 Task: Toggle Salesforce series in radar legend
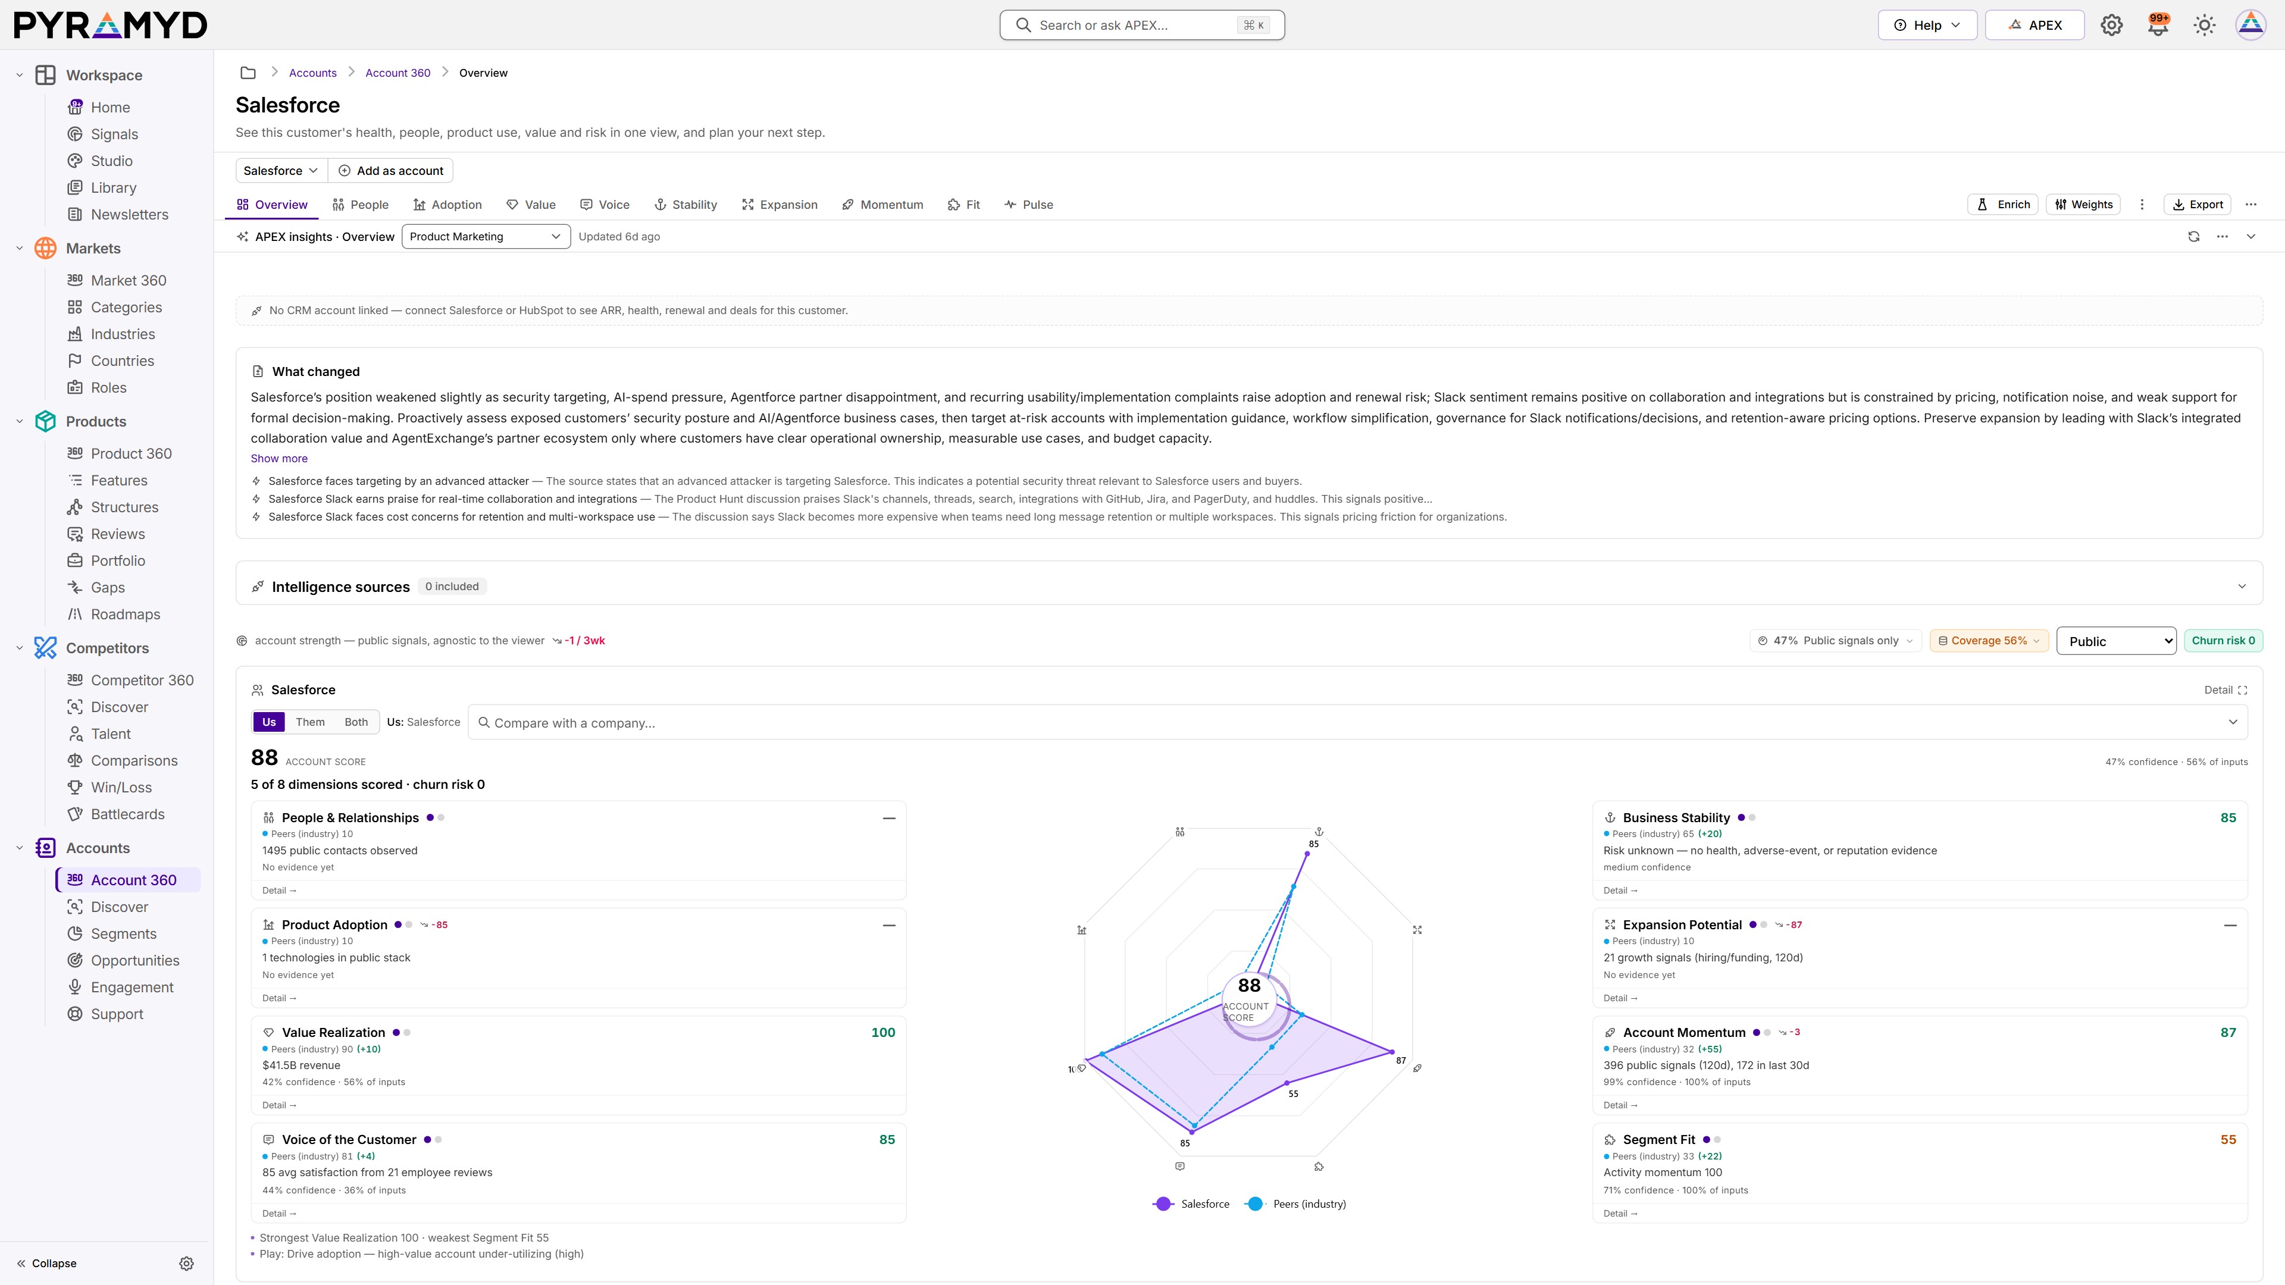tap(1190, 1204)
